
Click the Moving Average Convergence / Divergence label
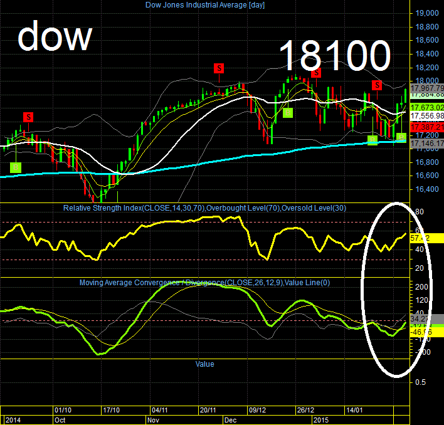(x=204, y=282)
